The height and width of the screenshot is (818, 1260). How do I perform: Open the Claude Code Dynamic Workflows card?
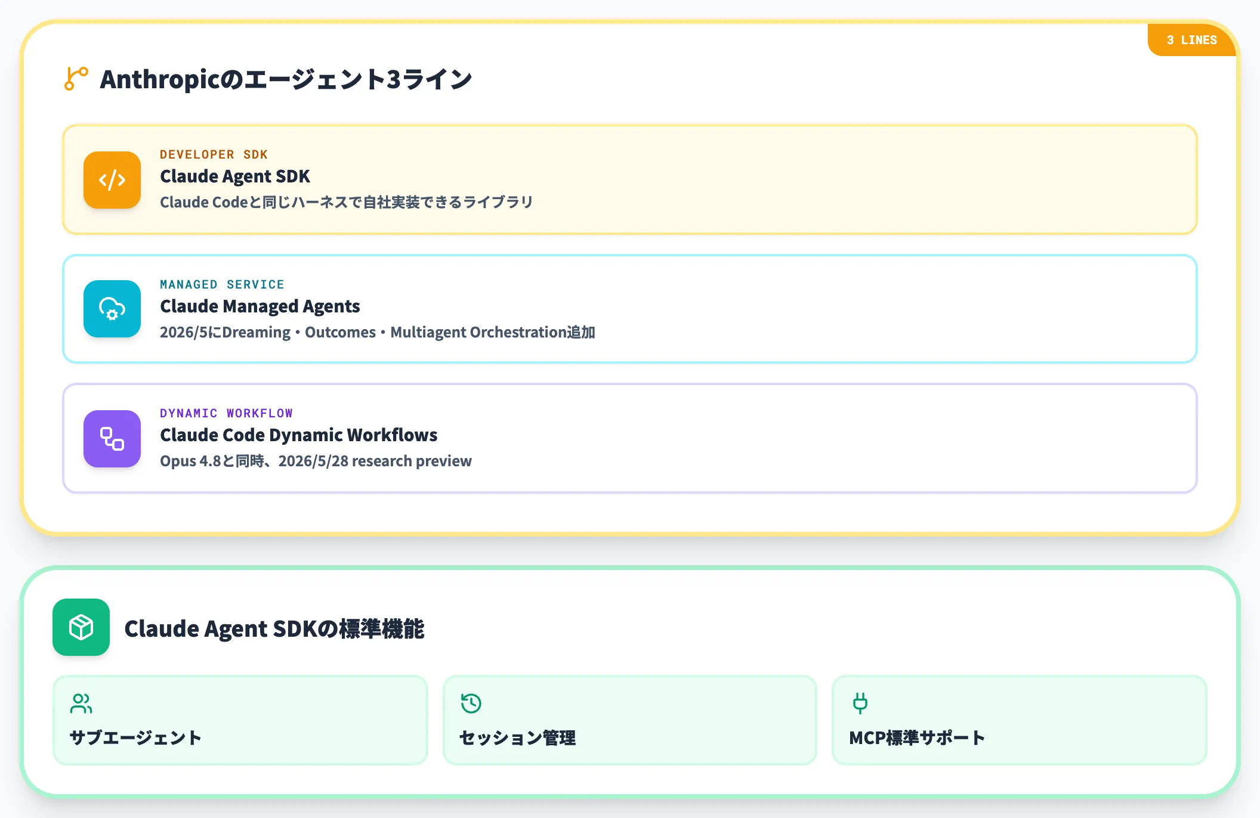pyautogui.click(x=630, y=438)
